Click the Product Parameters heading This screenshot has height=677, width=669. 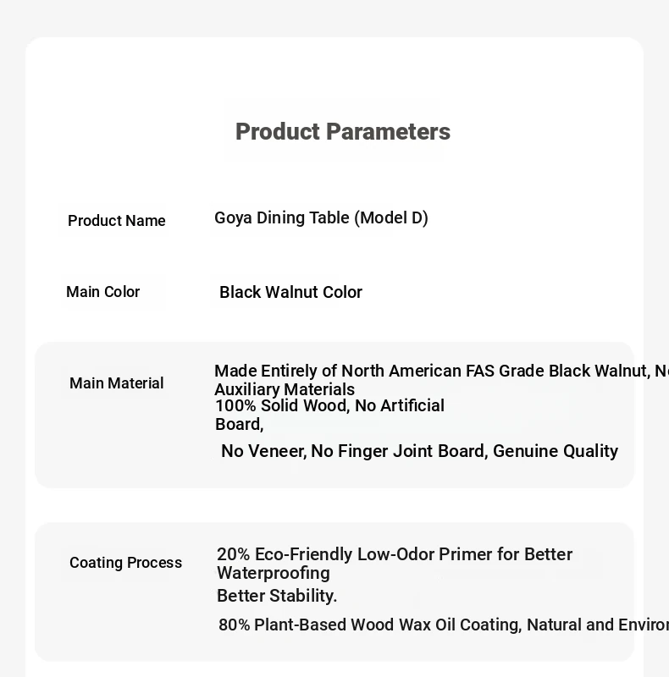[x=342, y=132]
